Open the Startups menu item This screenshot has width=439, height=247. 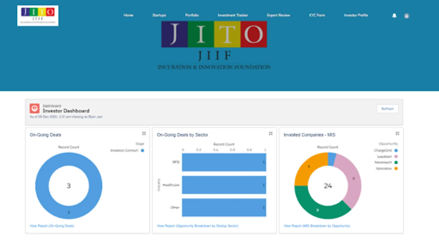(159, 15)
